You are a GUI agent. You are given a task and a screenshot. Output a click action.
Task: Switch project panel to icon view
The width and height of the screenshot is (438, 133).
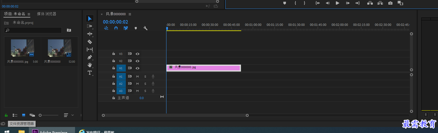(x=24, y=115)
